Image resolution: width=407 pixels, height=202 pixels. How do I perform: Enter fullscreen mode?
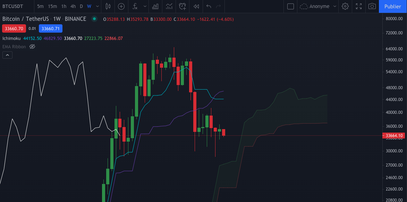pos(359,6)
